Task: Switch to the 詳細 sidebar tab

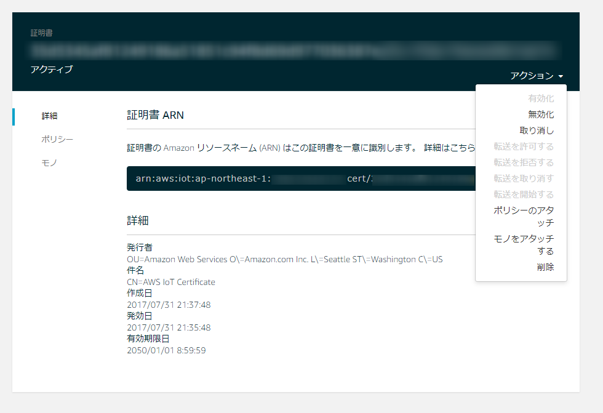Action: [50, 116]
